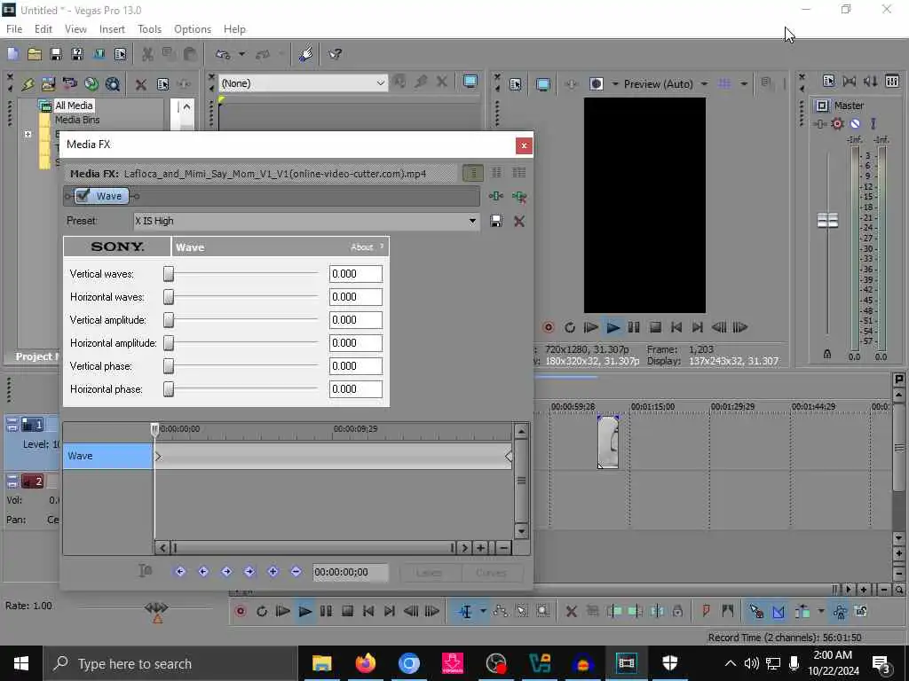This screenshot has height=681, width=909.
Task: Click the Zoom Edit tool magnifier icon
Action: pyautogui.click(x=542, y=612)
